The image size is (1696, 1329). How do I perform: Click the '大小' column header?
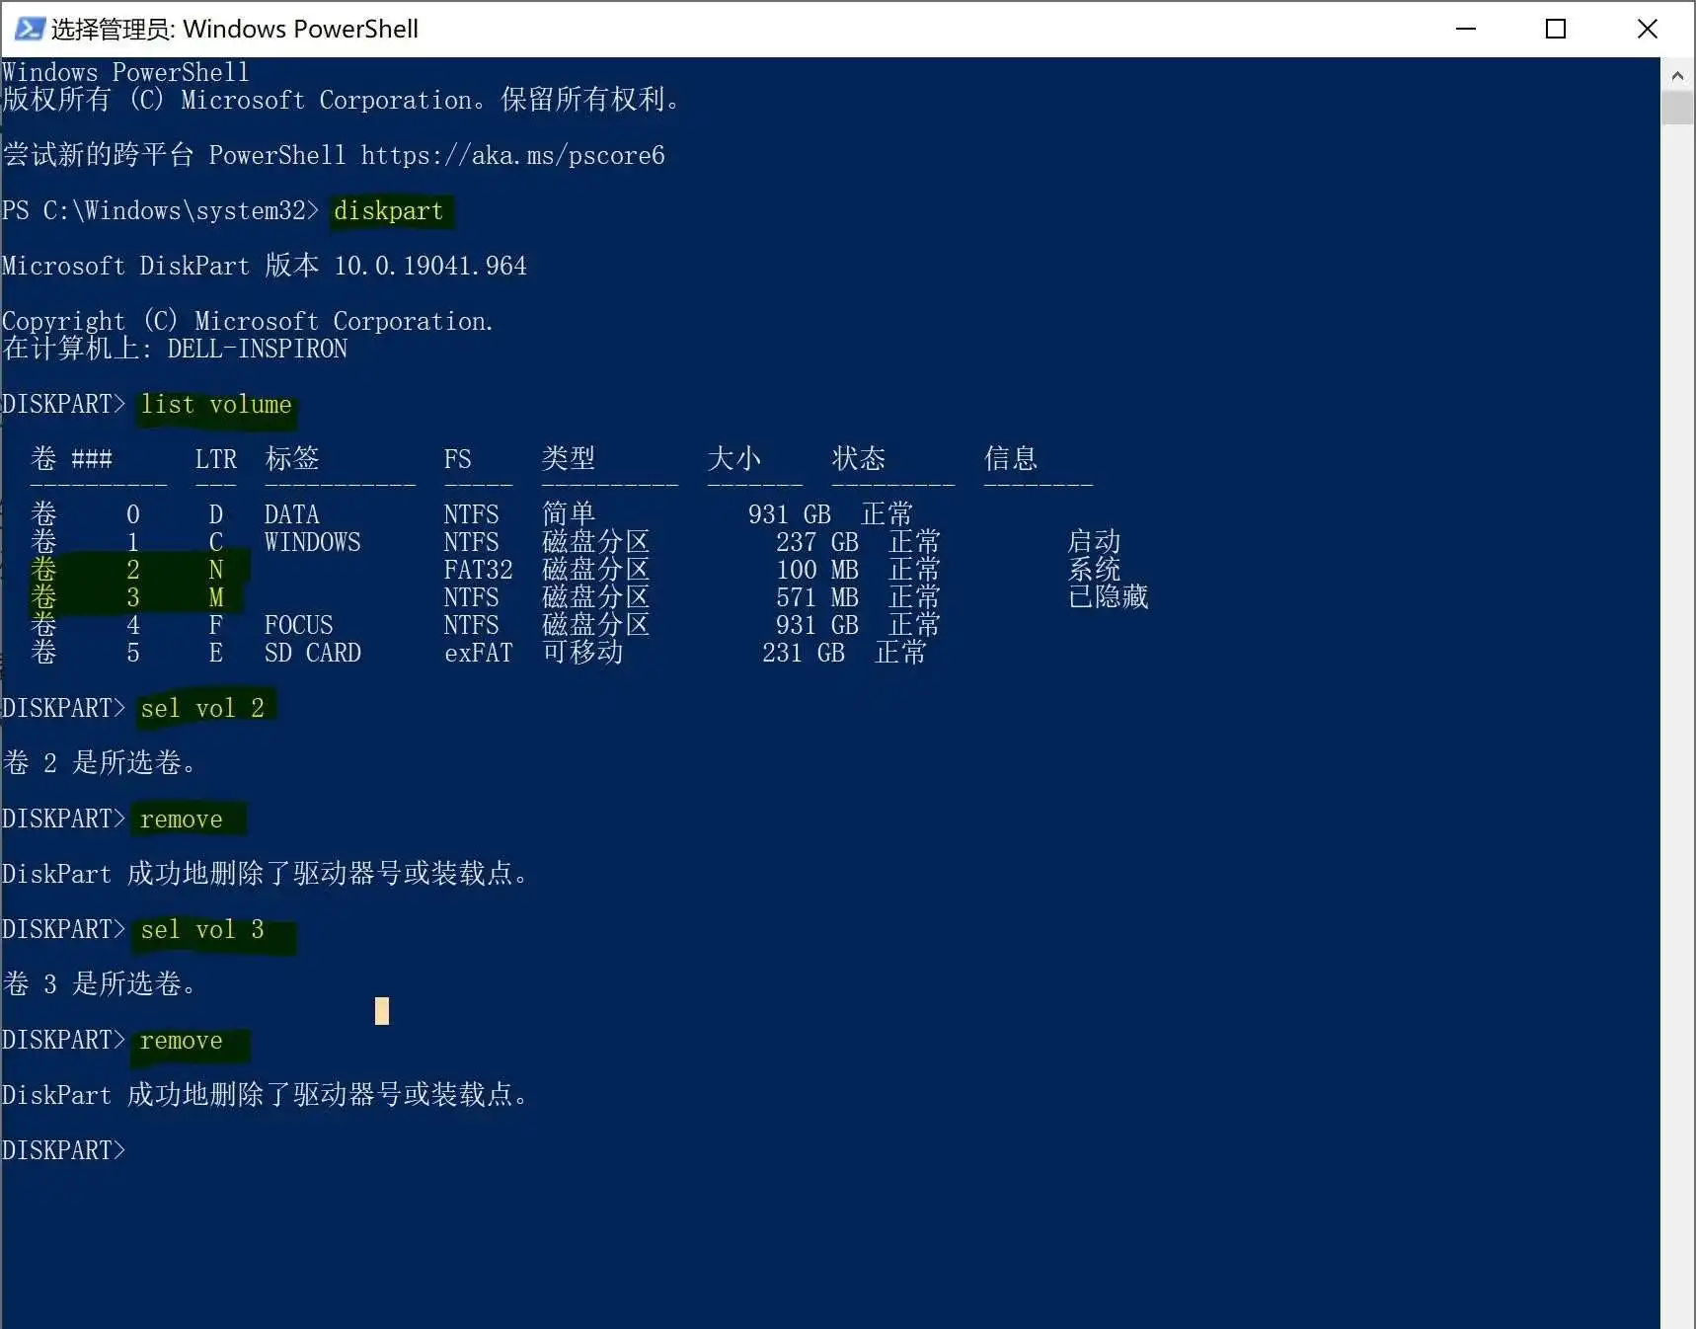(734, 459)
